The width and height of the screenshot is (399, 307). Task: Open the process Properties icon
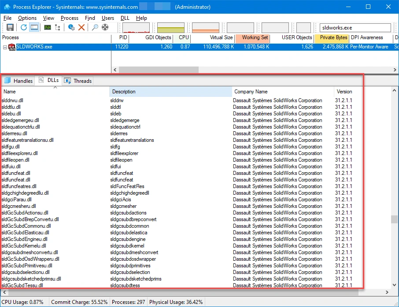pos(71,27)
